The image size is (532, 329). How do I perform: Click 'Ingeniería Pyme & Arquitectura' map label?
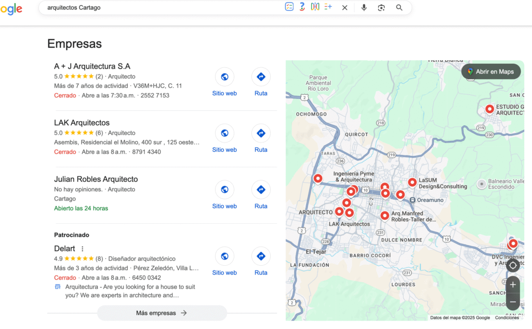coord(353,177)
